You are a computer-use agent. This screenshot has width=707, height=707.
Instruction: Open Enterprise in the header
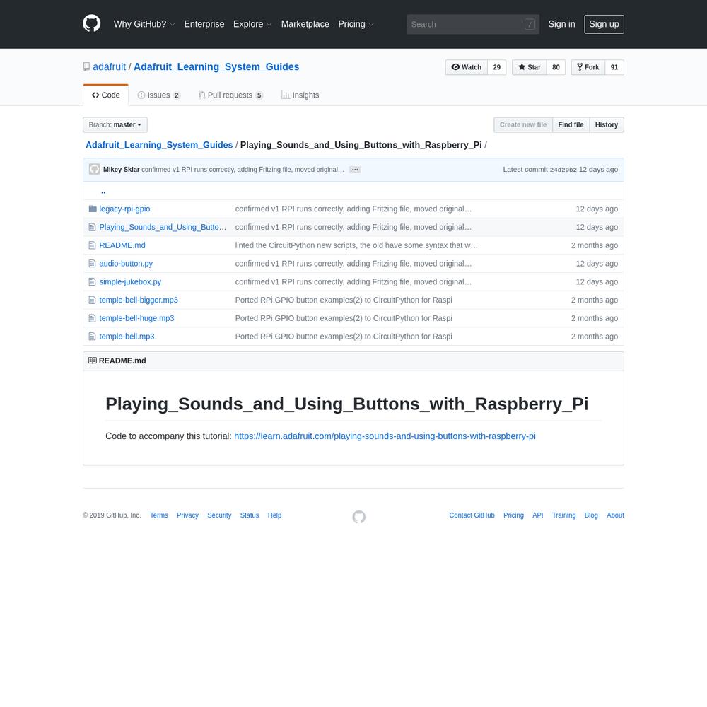tap(204, 24)
